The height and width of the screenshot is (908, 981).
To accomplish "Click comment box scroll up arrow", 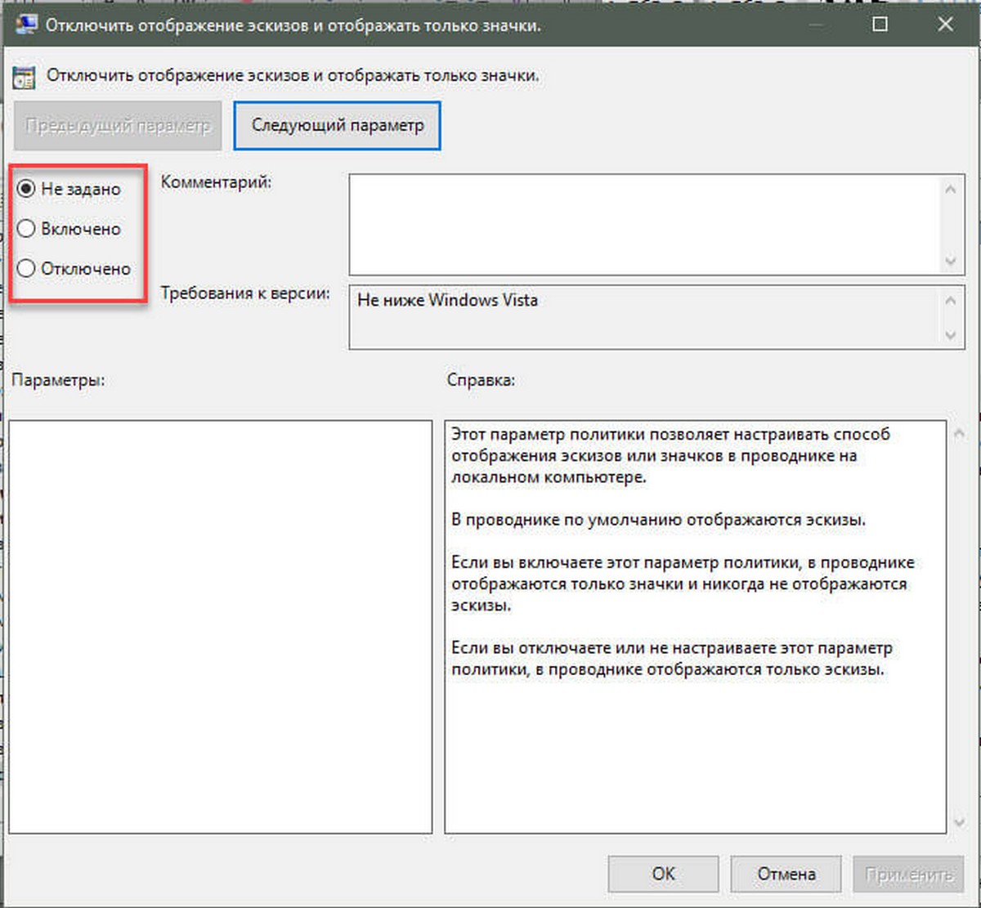I will click(x=950, y=189).
